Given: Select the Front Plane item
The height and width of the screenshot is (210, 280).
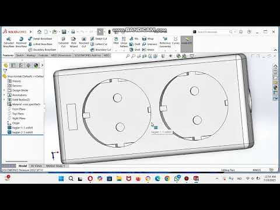Looking at the screenshot, I should 16,109.
